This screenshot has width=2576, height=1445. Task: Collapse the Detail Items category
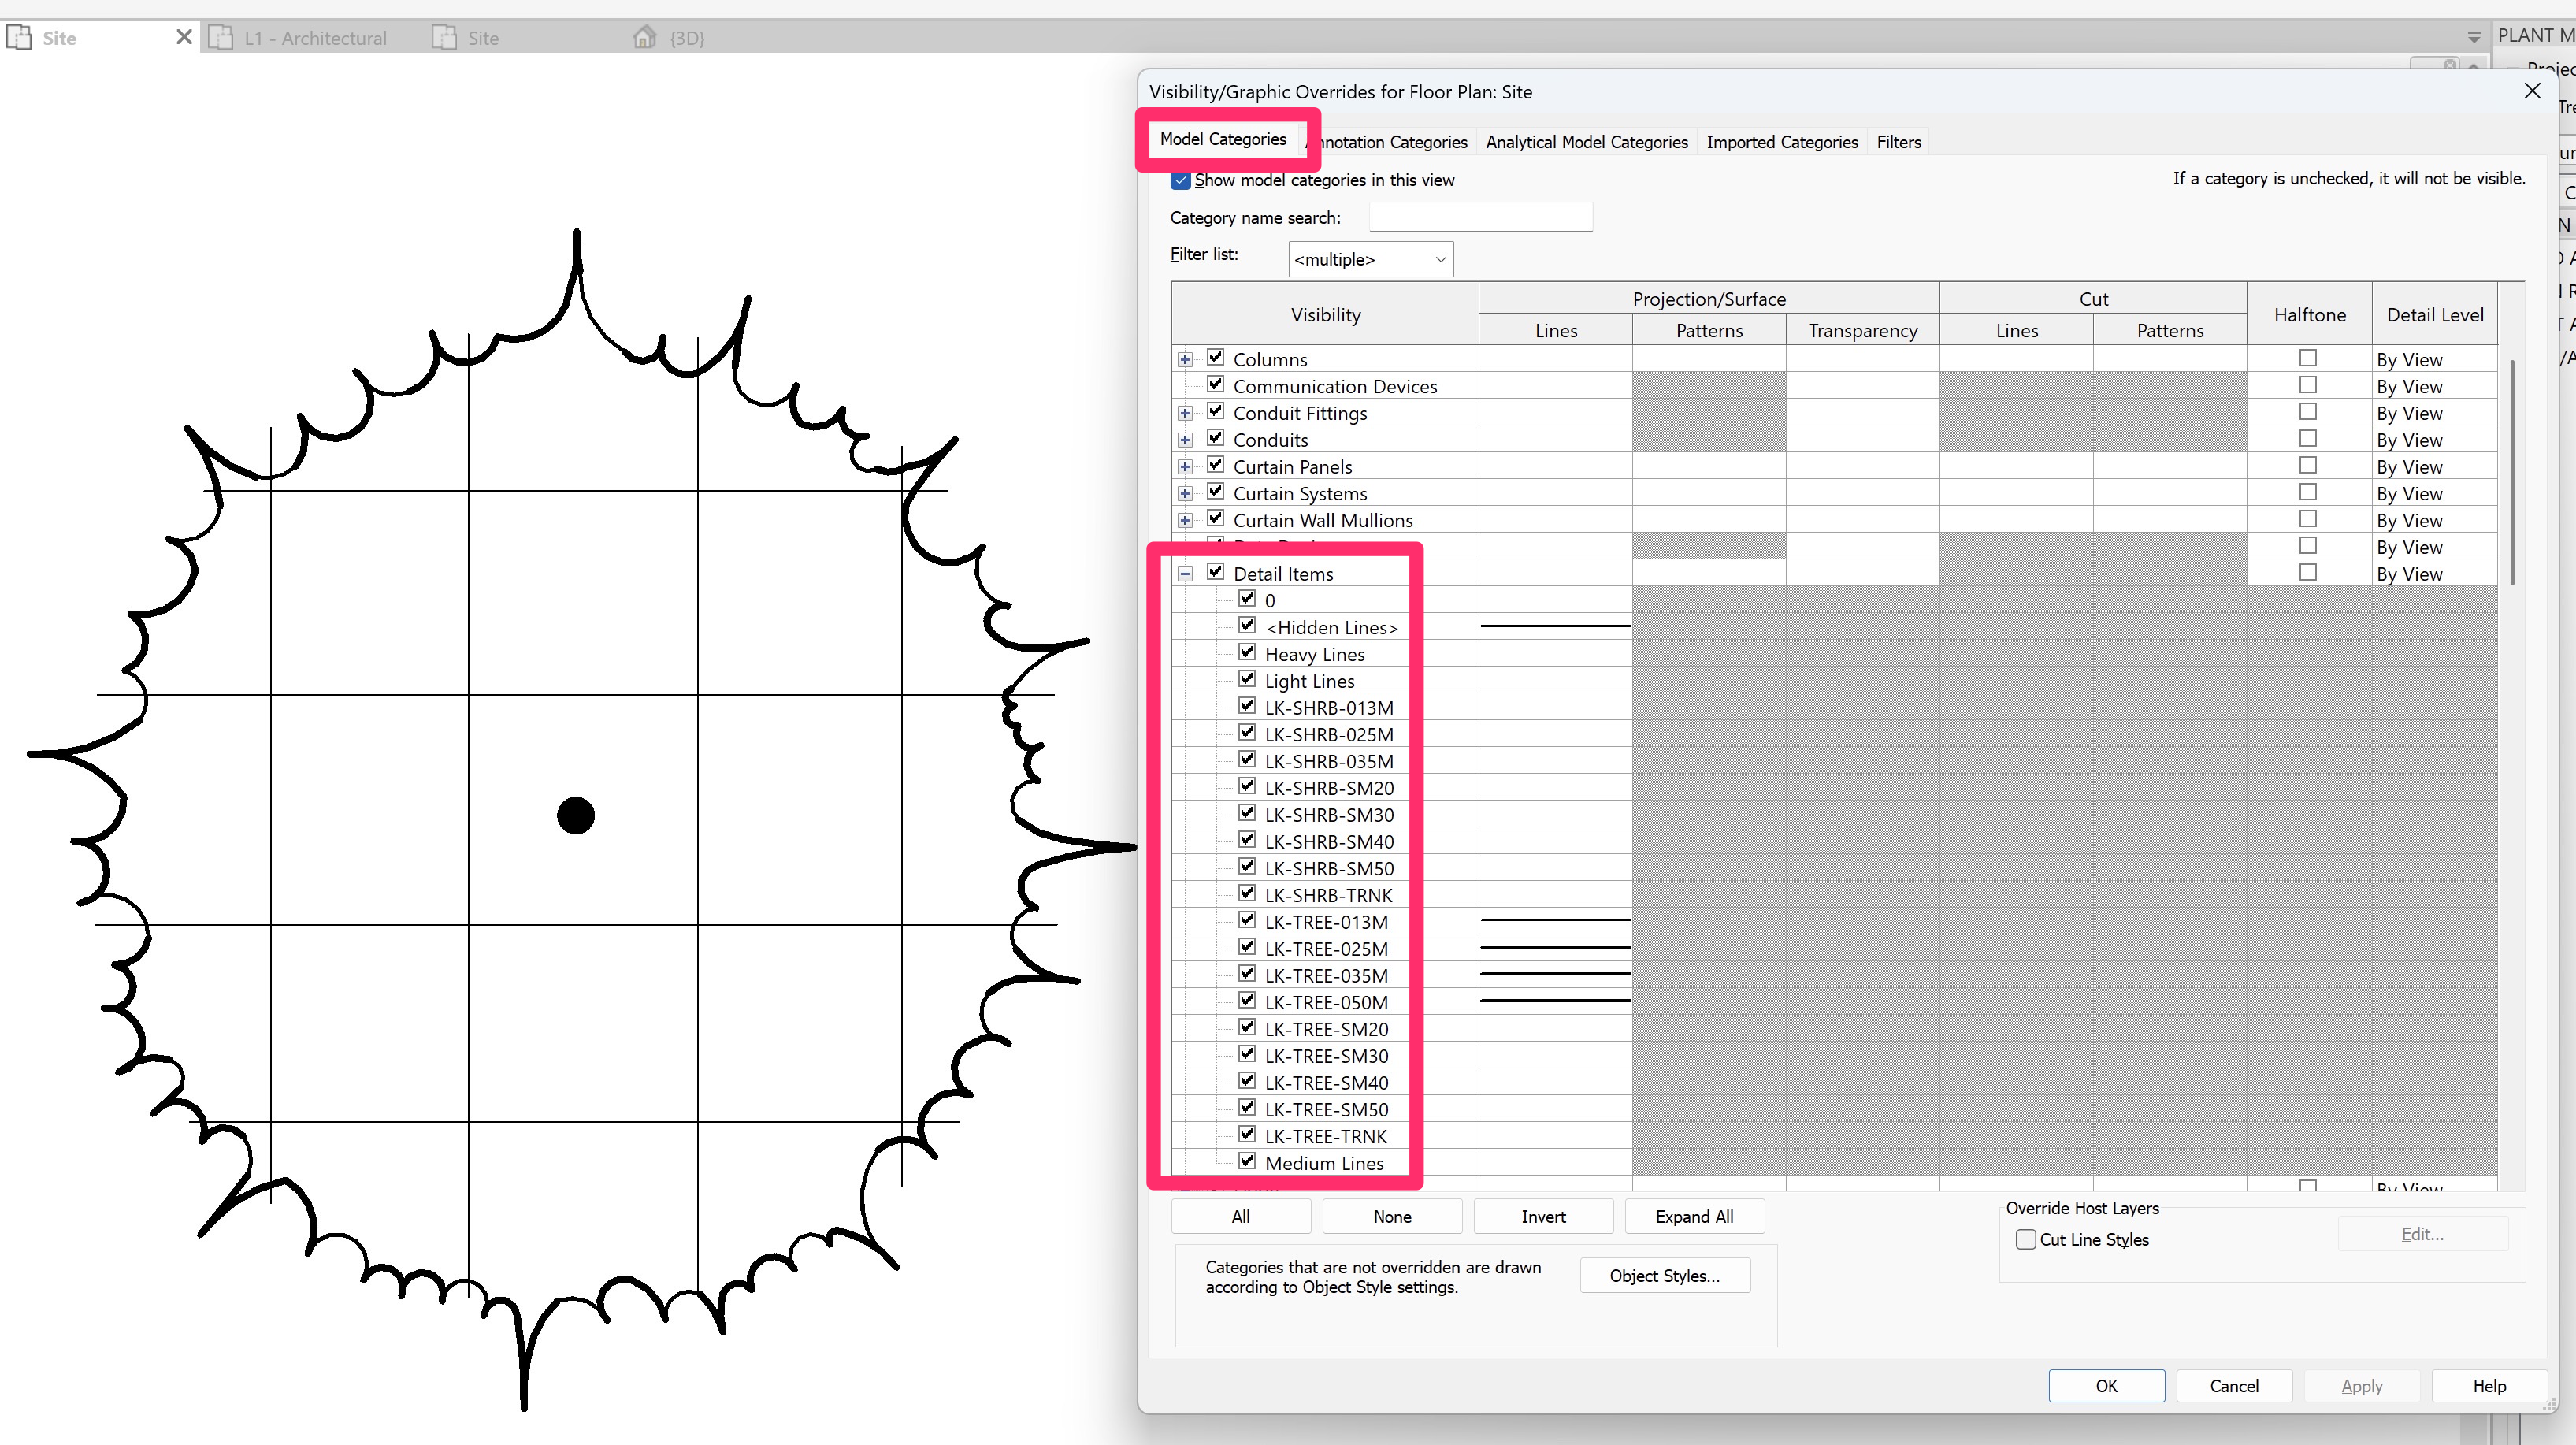(1185, 573)
